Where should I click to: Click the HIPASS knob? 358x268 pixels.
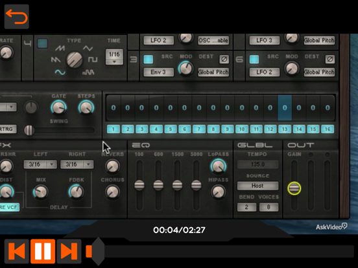219,192
